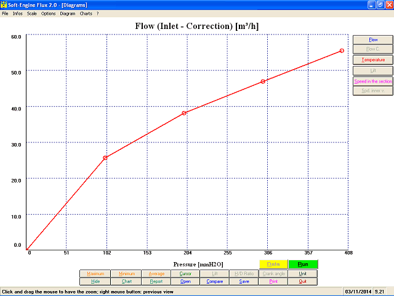Screen dimensions: 394x296
Task: Click the 60.0 y-axis label
Action: pos(16,37)
